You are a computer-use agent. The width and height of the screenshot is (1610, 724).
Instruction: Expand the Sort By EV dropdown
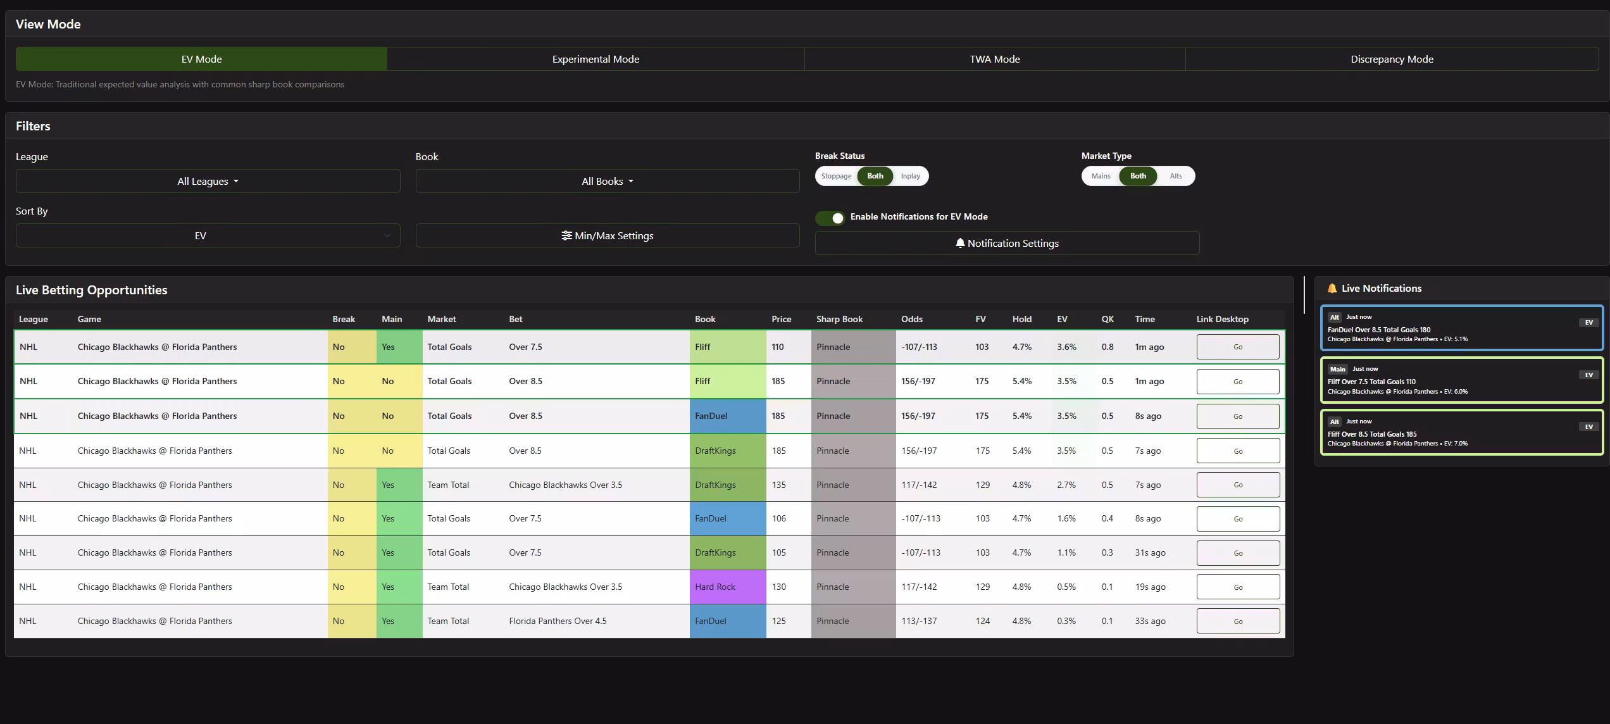click(x=208, y=235)
